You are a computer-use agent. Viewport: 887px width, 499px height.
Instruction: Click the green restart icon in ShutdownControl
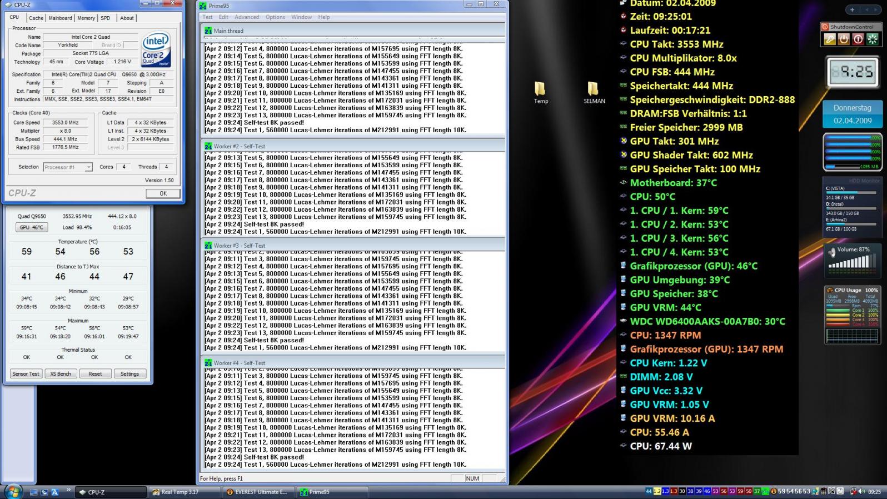point(873,39)
